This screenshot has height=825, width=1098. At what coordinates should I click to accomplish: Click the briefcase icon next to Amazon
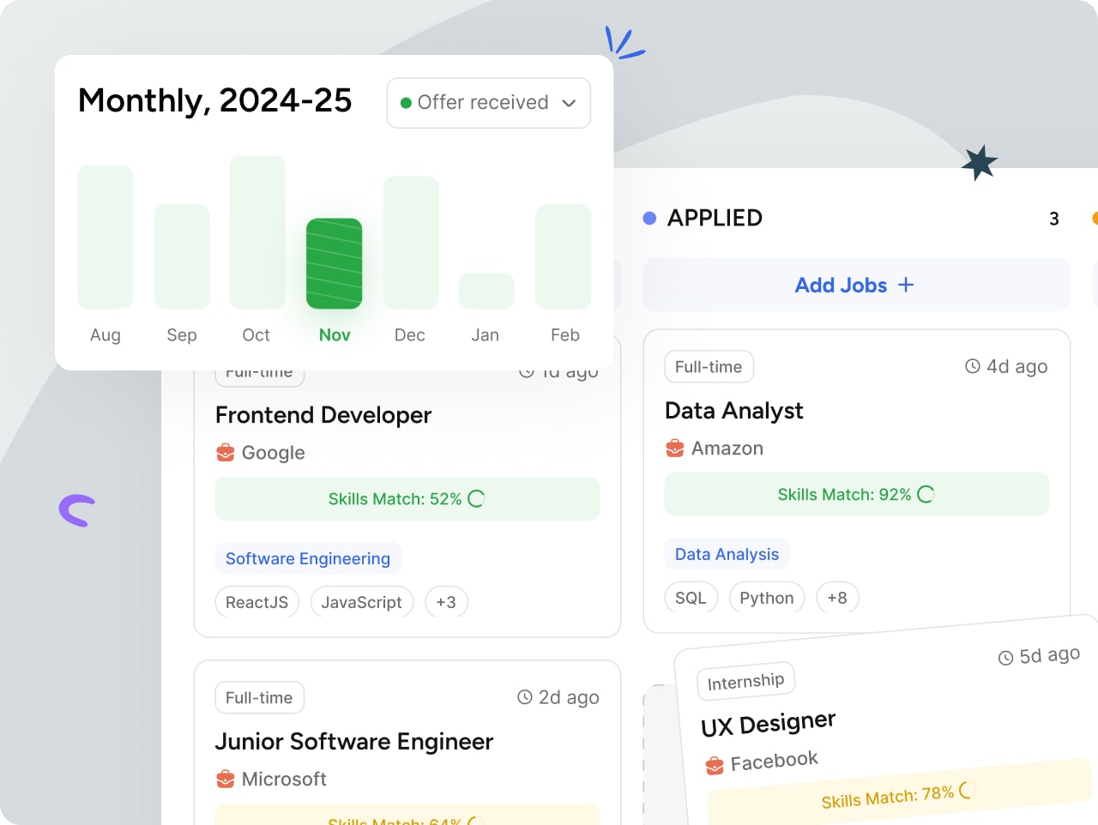click(674, 448)
